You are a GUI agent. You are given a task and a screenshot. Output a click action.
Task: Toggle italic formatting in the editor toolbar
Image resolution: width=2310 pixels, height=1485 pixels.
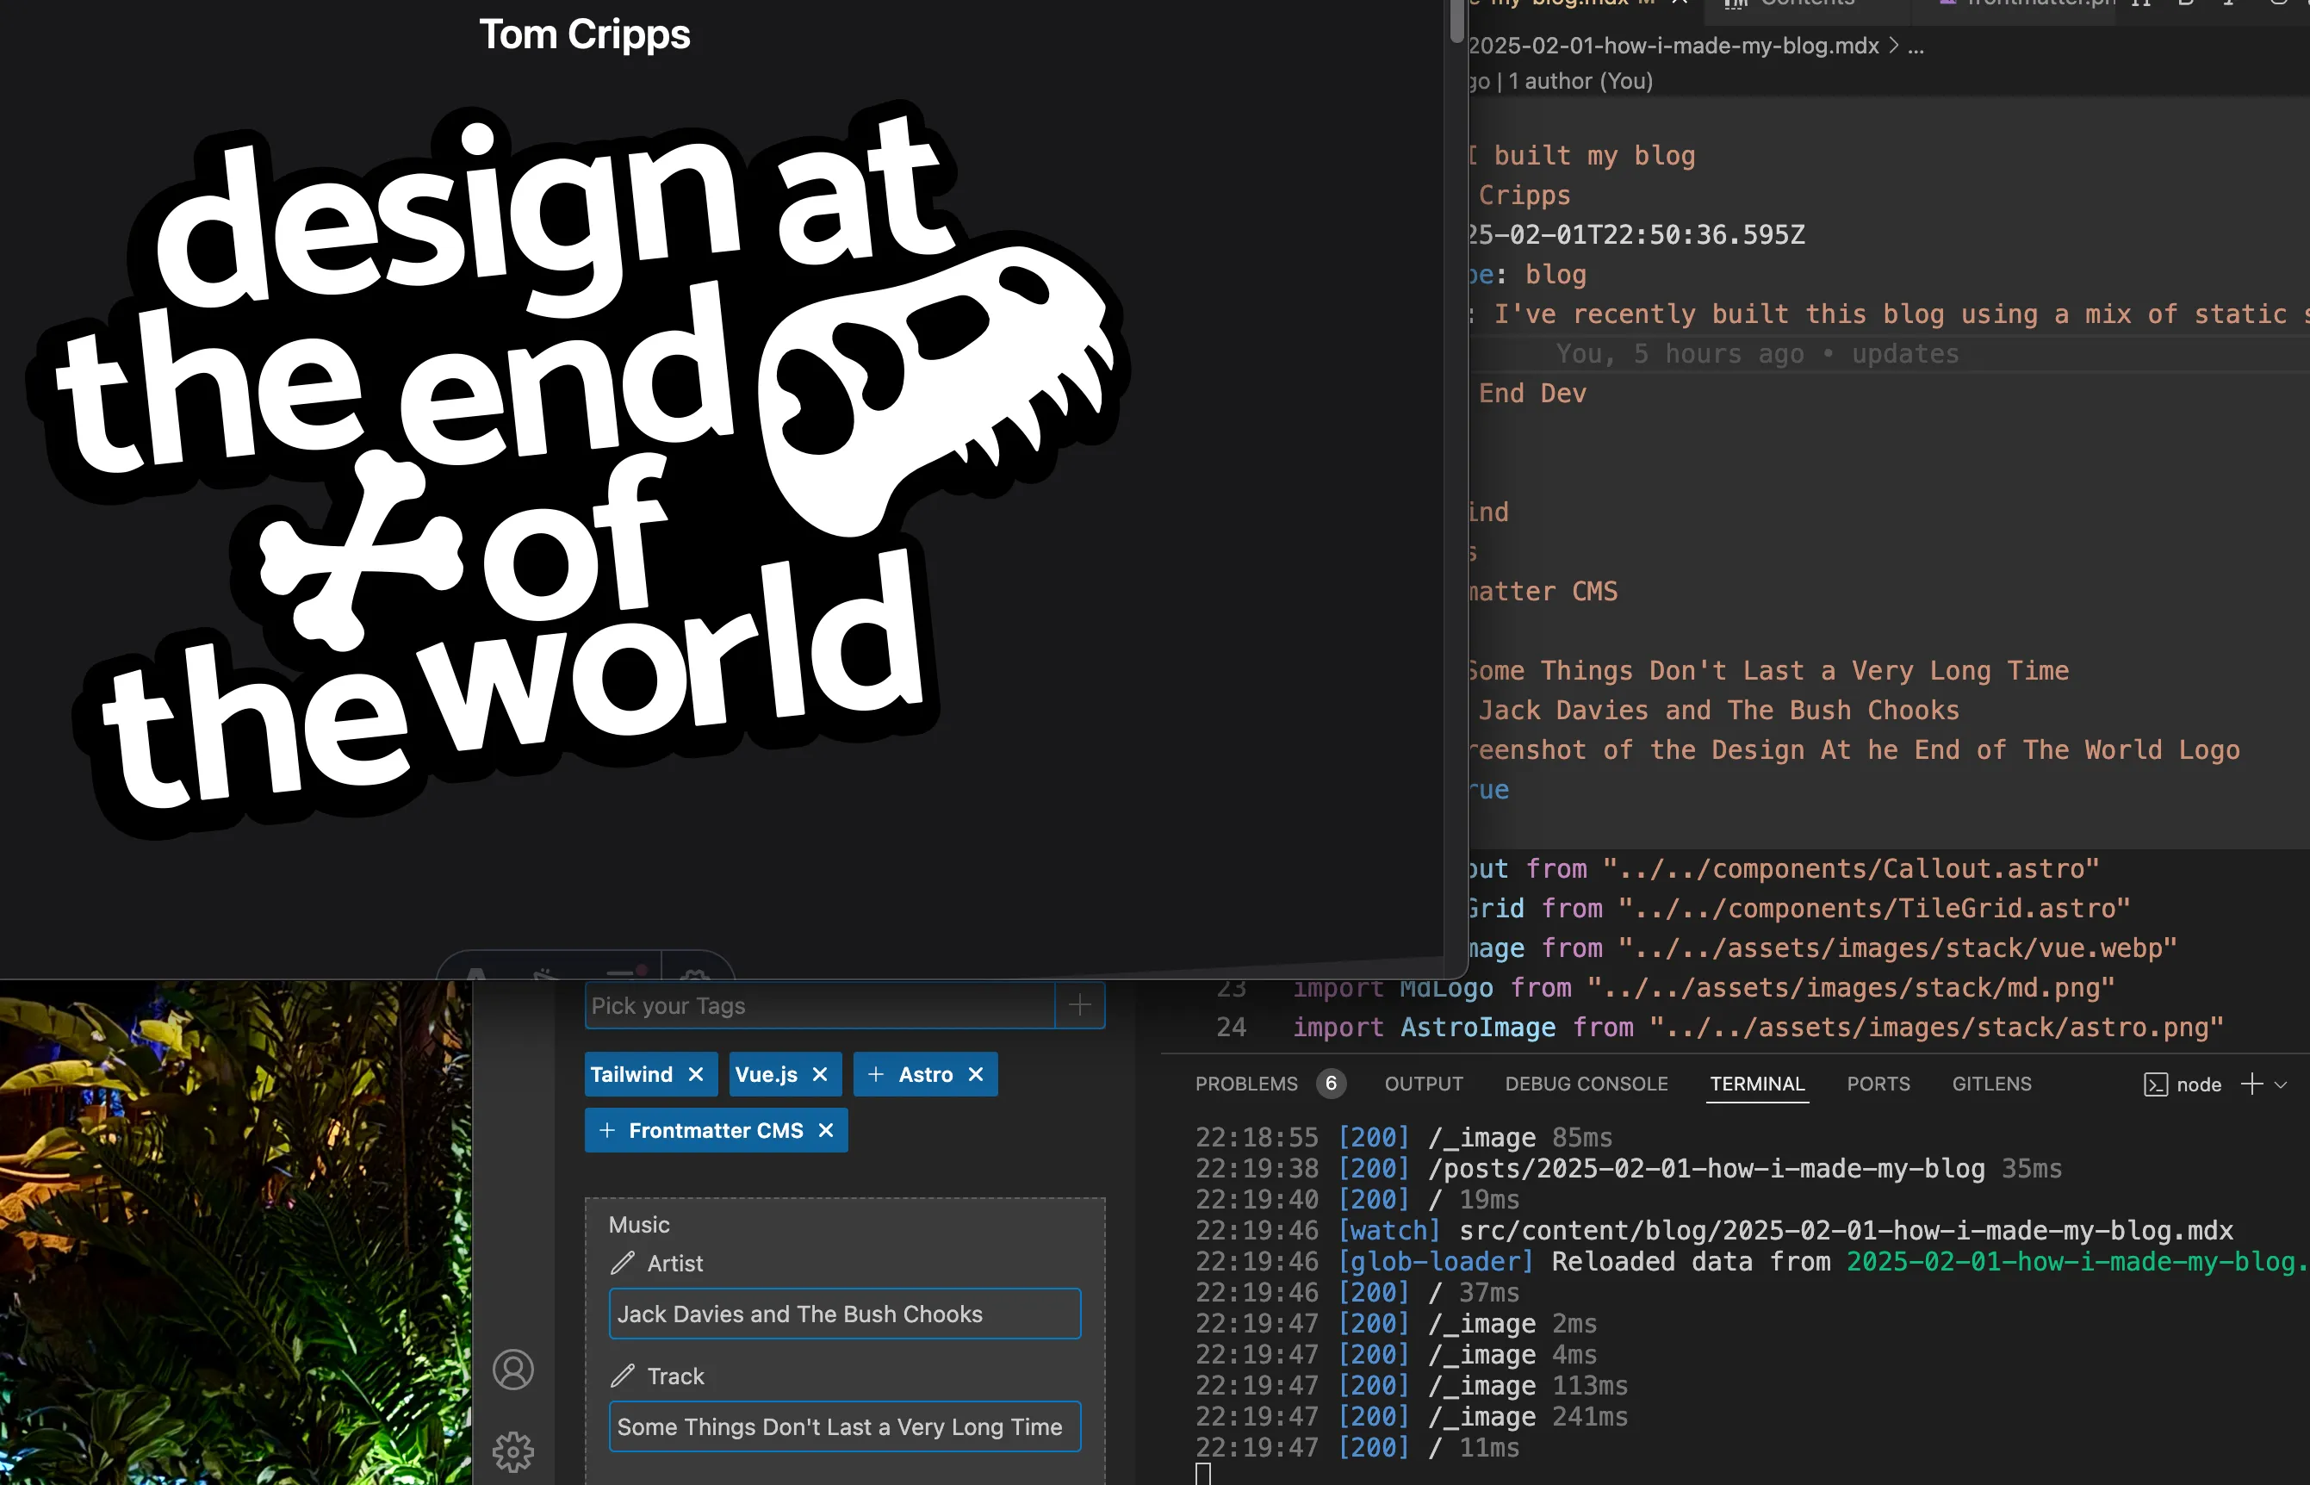point(2229,5)
